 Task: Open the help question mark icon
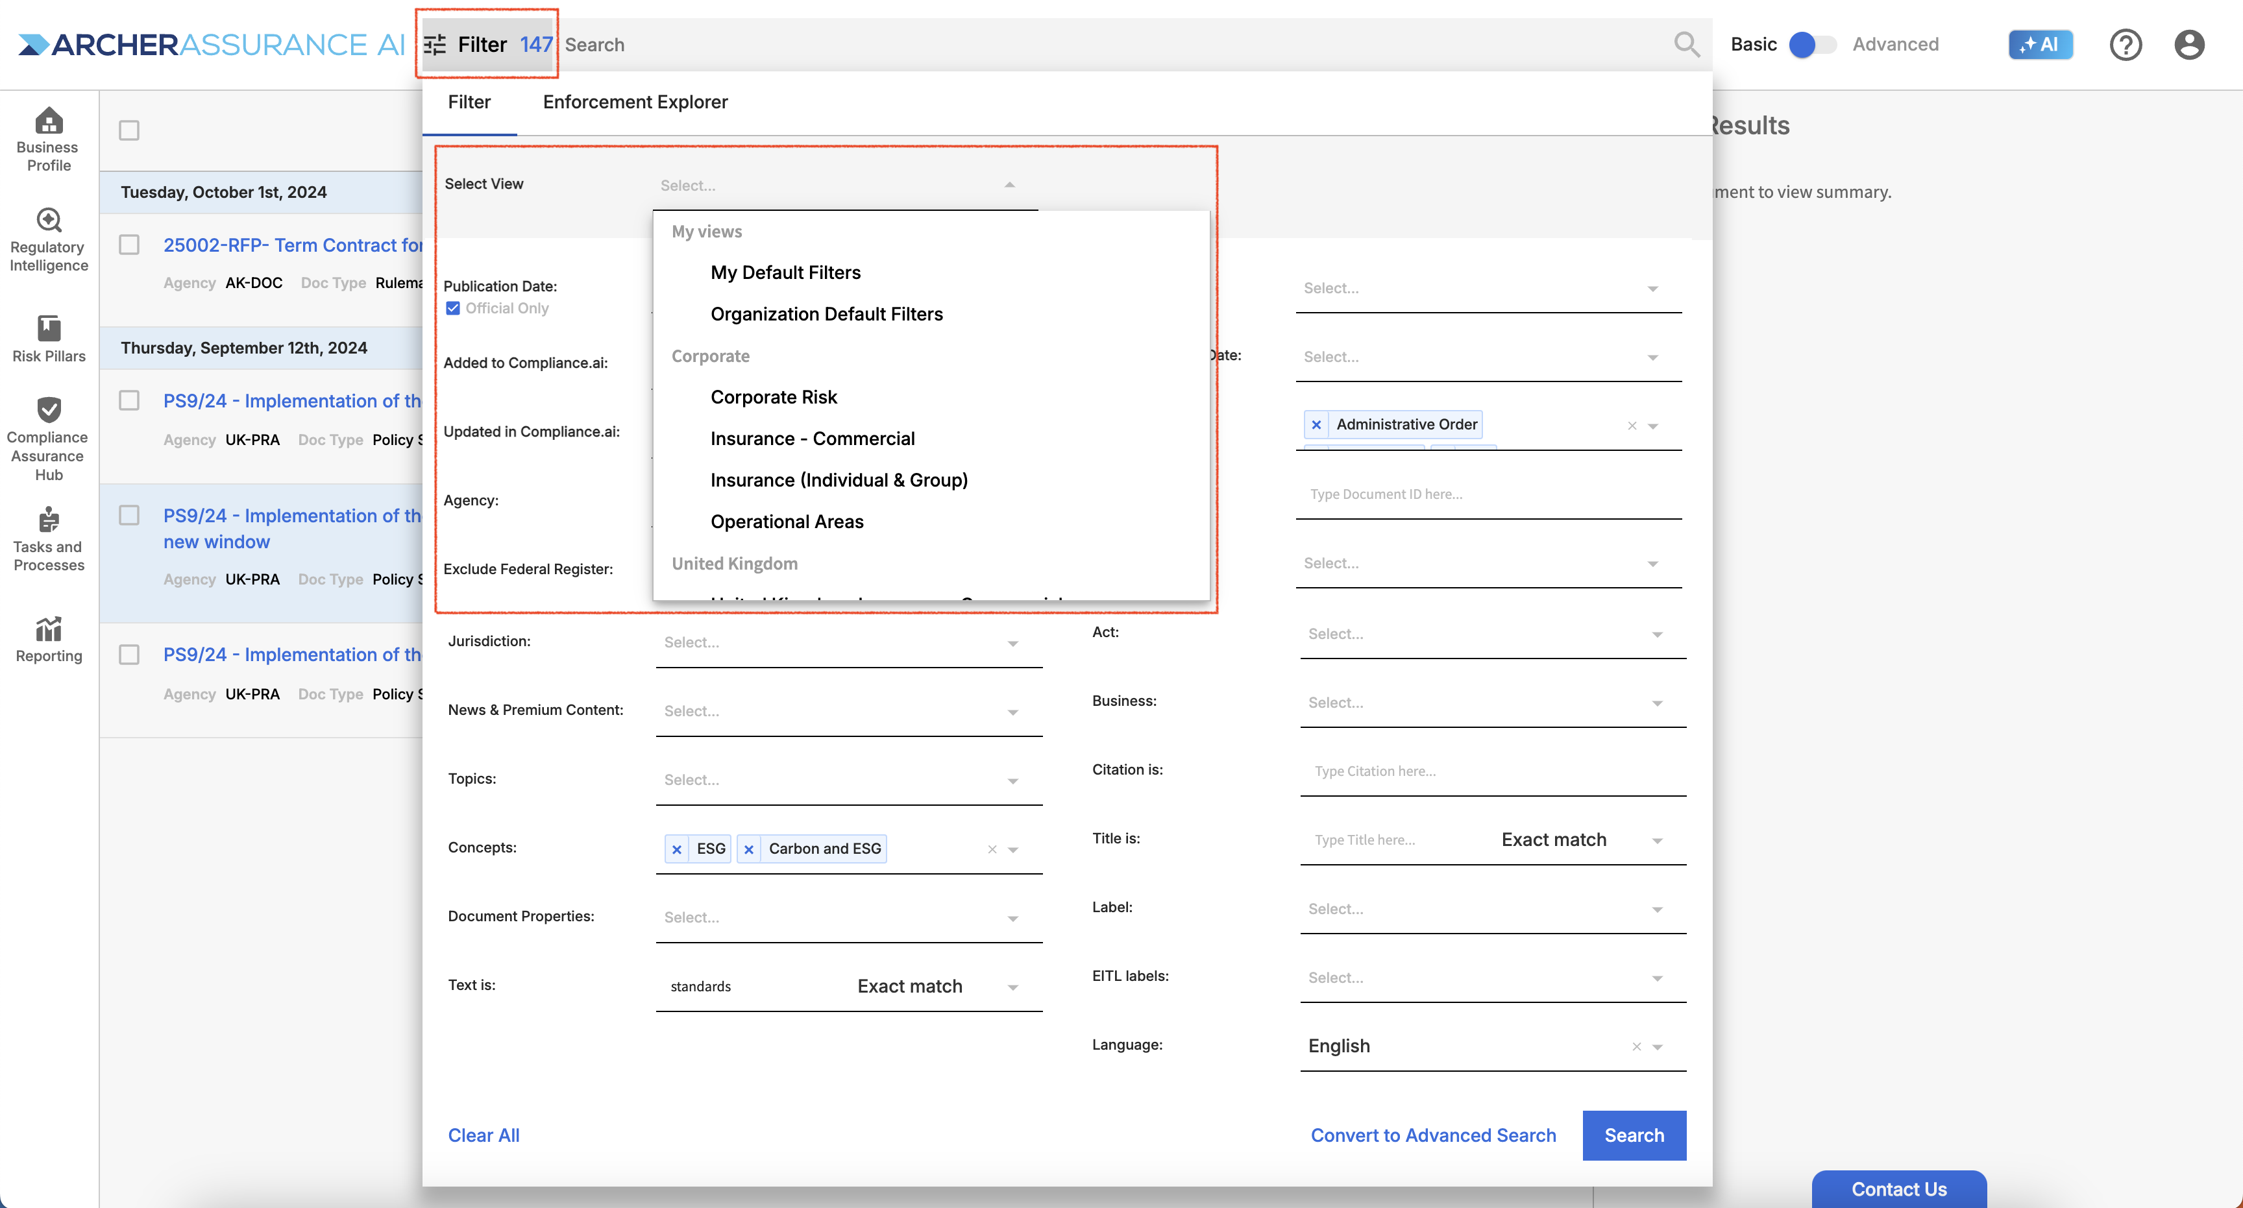[x=2126, y=44]
